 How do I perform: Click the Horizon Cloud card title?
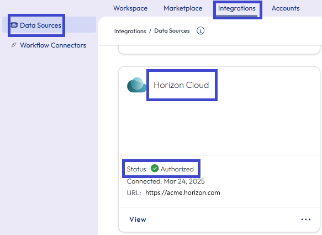pyautogui.click(x=181, y=85)
